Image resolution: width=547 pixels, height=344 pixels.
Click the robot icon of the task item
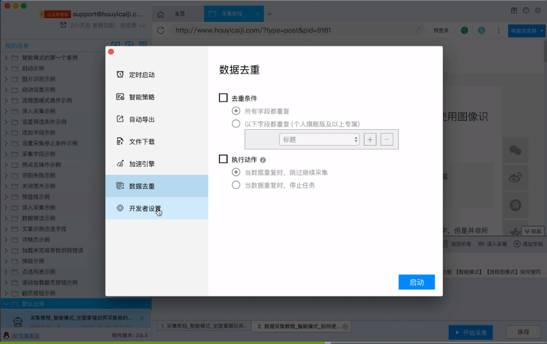coord(18,321)
